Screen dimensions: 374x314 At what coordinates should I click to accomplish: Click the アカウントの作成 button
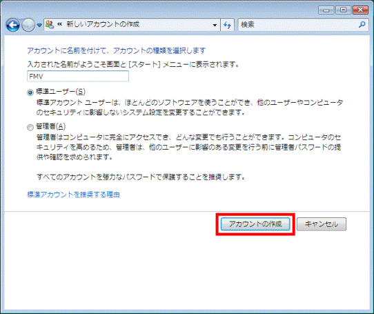click(x=255, y=224)
